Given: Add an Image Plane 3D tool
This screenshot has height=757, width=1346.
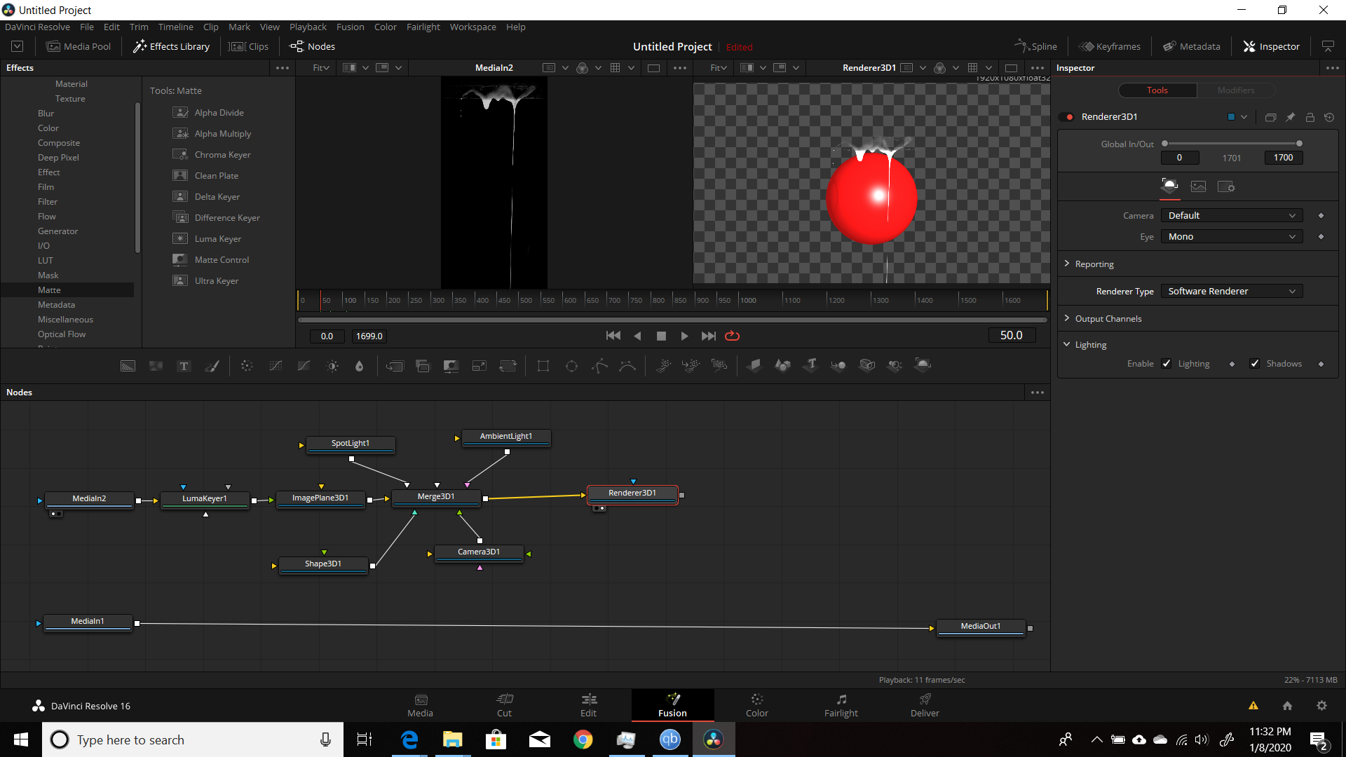Looking at the screenshot, I should (x=754, y=365).
